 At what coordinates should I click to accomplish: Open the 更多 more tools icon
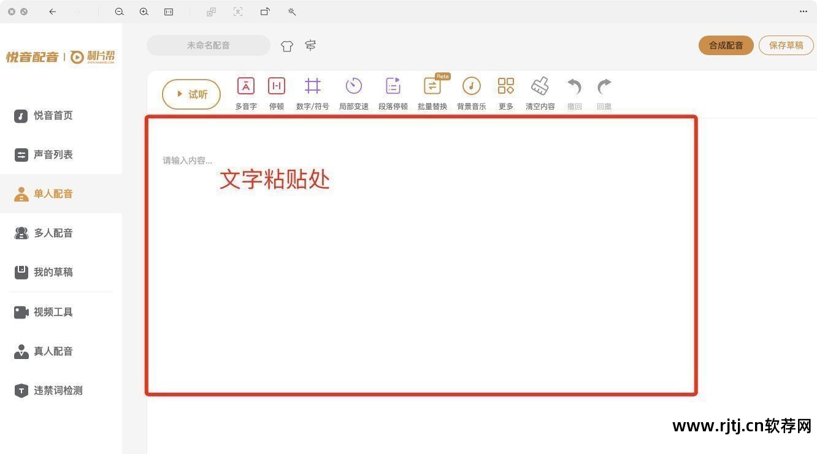[x=506, y=93]
